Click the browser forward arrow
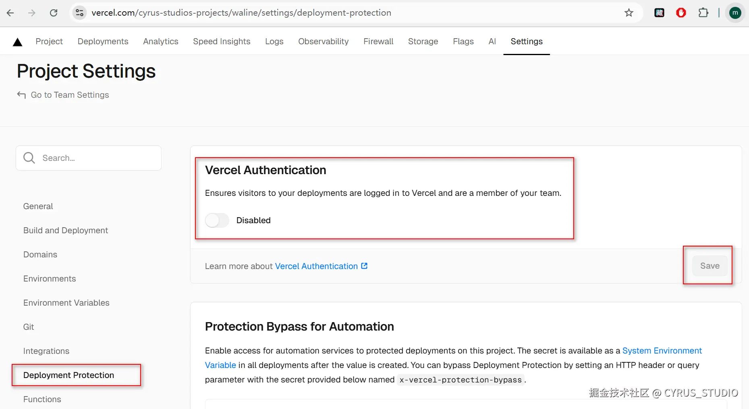The image size is (749, 409). 32,13
